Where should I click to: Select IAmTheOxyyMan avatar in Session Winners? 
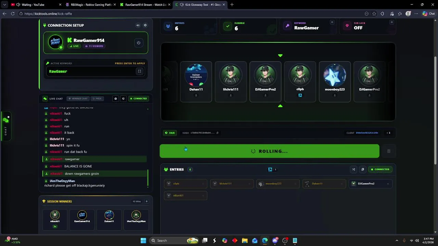tap(136, 215)
